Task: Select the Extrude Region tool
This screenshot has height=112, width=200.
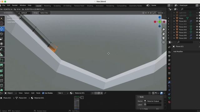Action: (x=2, y=66)
